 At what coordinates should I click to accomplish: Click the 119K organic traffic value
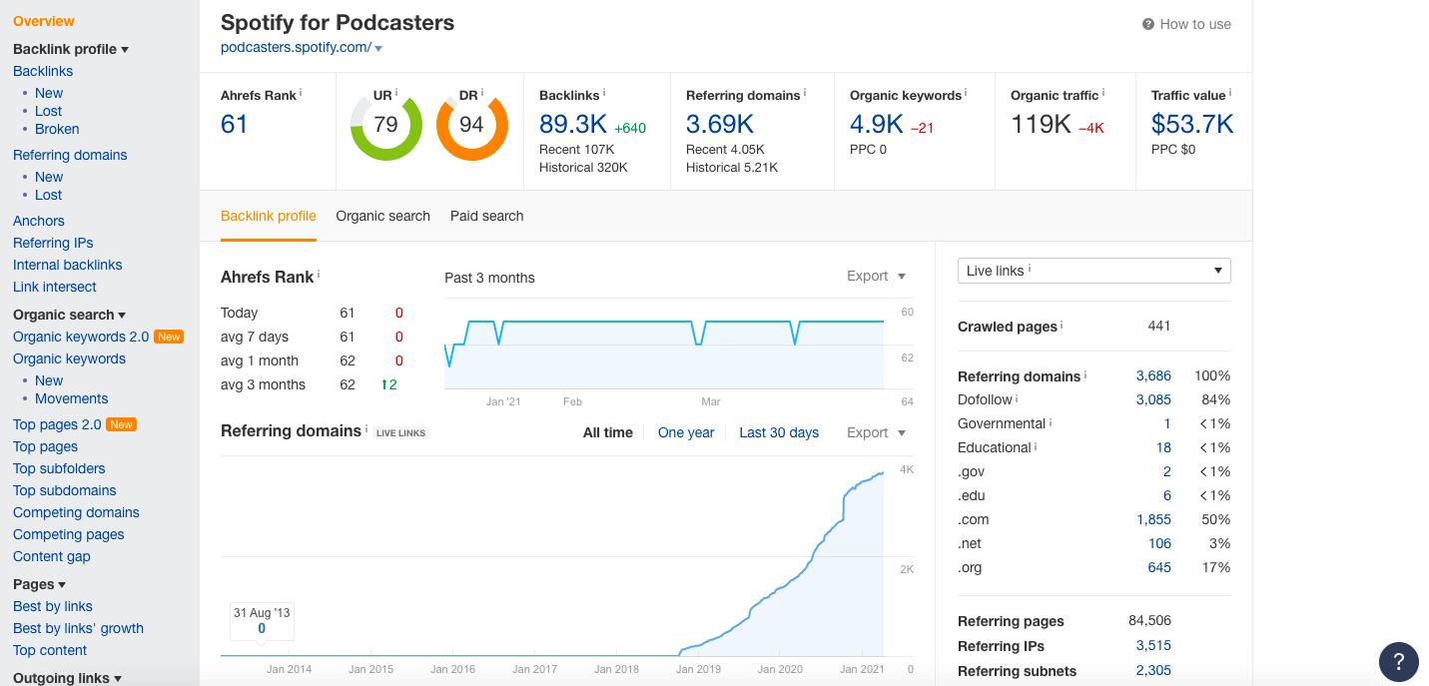point(1041,124)
